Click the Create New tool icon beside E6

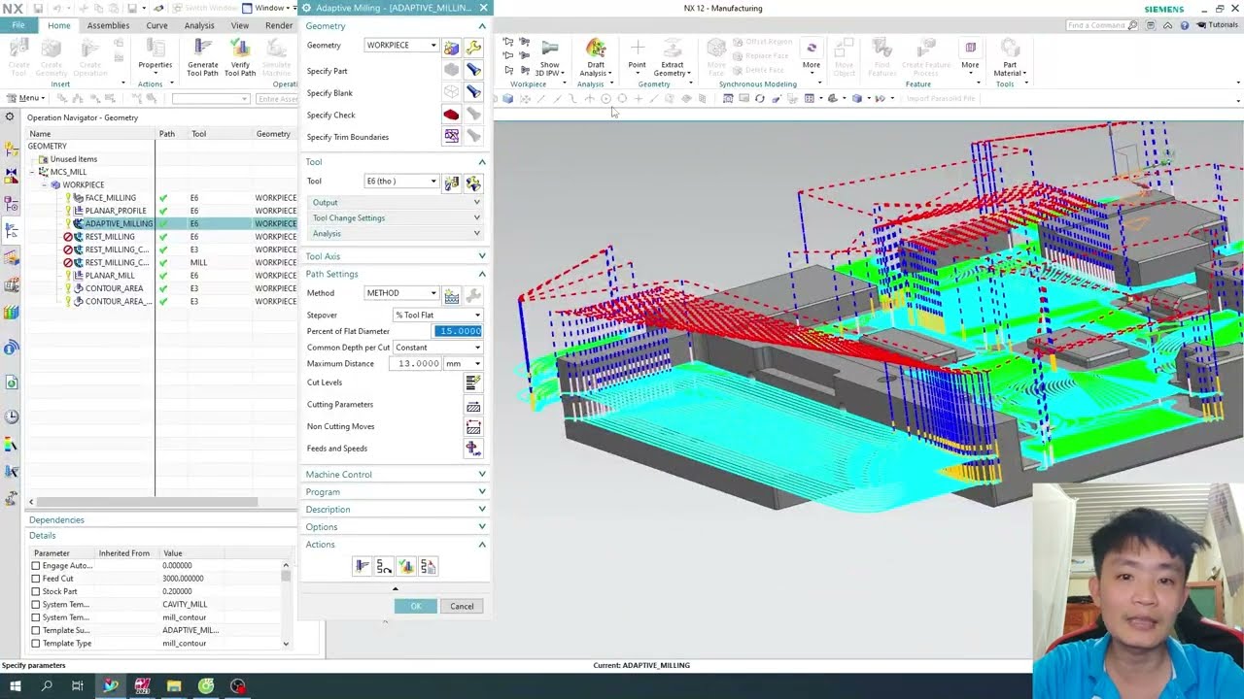tap(451, 183)
